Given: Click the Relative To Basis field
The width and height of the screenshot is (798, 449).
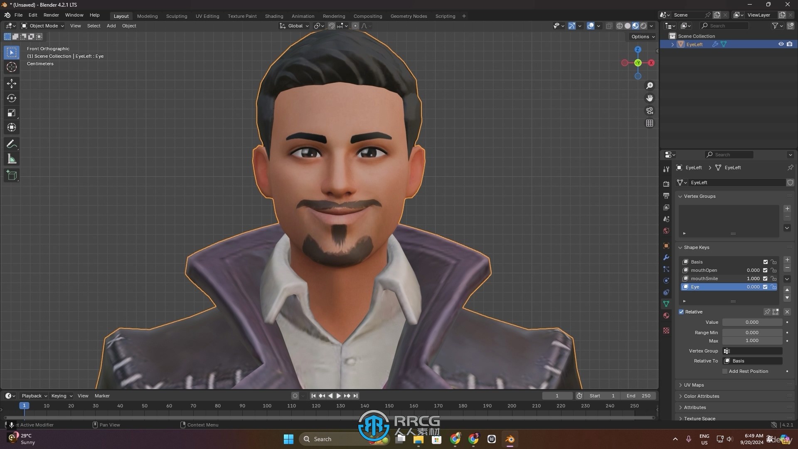Looking at the screenshot, I should [x=753, y=361].
